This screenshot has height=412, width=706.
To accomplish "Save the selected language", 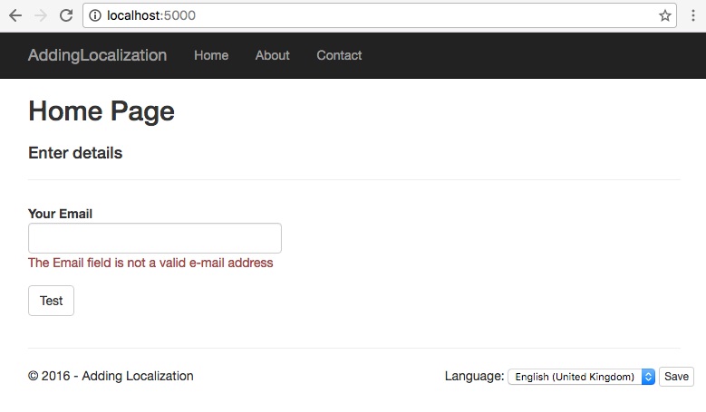I will (x=676, y=377).
